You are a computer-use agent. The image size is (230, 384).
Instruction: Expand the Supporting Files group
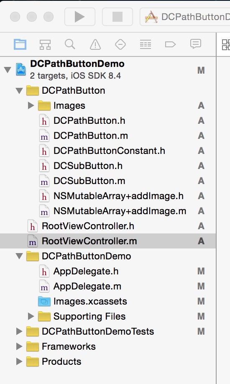coord(31,316)
